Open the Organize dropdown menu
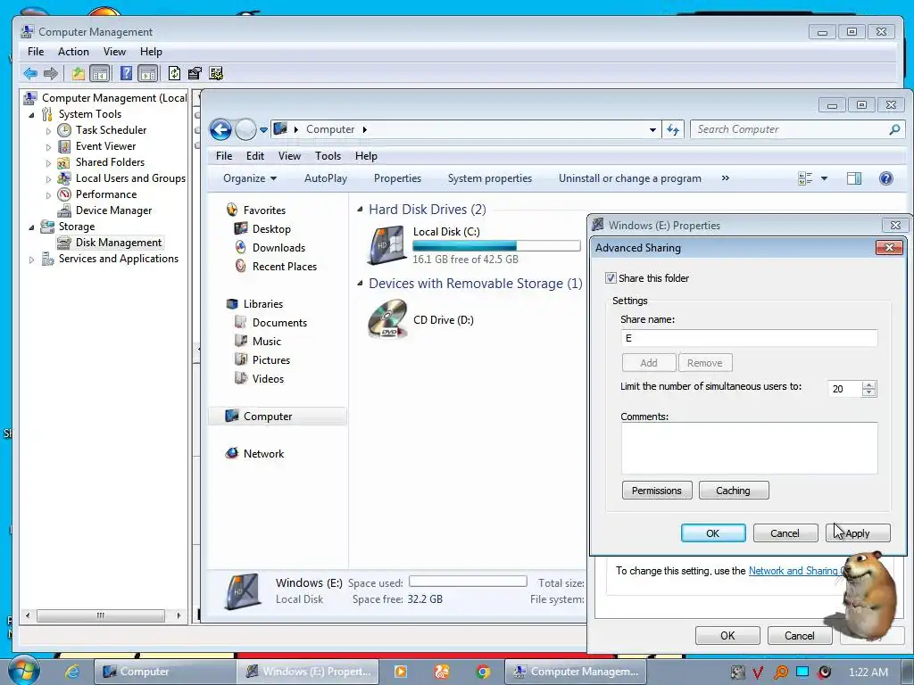The height and width of the screenshot is (685, 914). 250,178
